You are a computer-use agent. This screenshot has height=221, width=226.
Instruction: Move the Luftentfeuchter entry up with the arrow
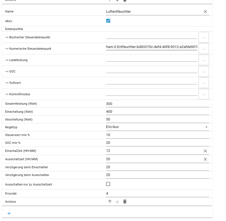coord(110,202)
